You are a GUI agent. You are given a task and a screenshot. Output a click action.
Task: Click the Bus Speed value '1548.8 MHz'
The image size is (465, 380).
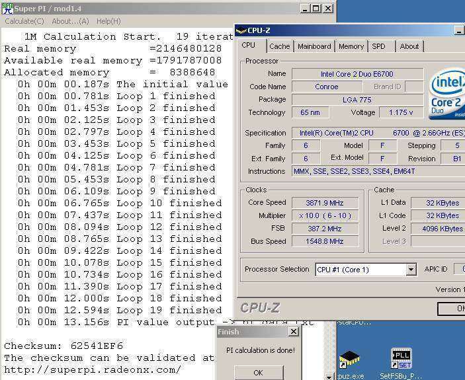(325, 241)
